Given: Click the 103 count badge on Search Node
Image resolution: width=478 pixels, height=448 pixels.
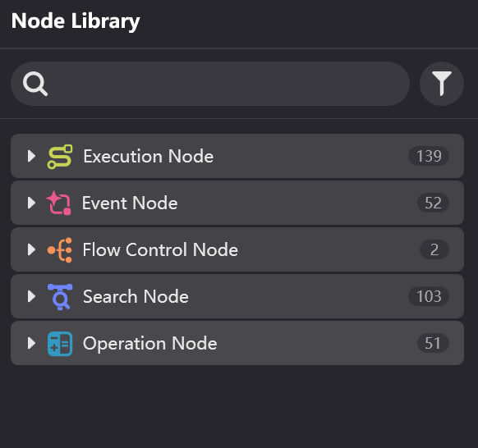Looking at the screenshot, I should pos(429,296).
